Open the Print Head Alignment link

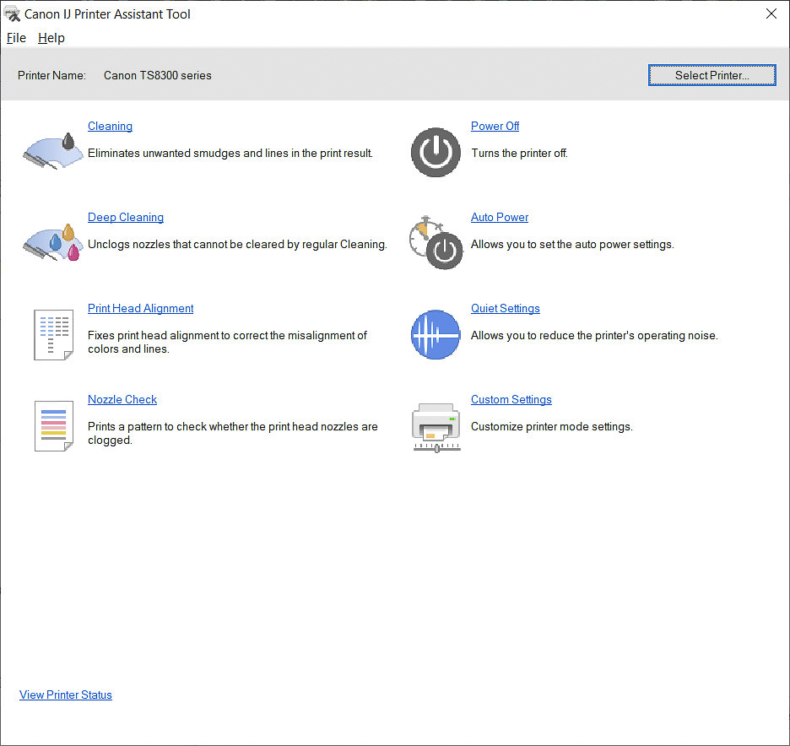tap(141, 308)
